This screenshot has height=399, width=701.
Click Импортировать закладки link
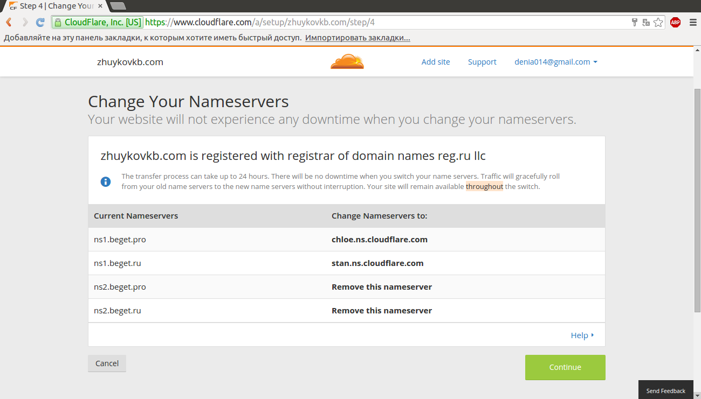pos(358,38)
